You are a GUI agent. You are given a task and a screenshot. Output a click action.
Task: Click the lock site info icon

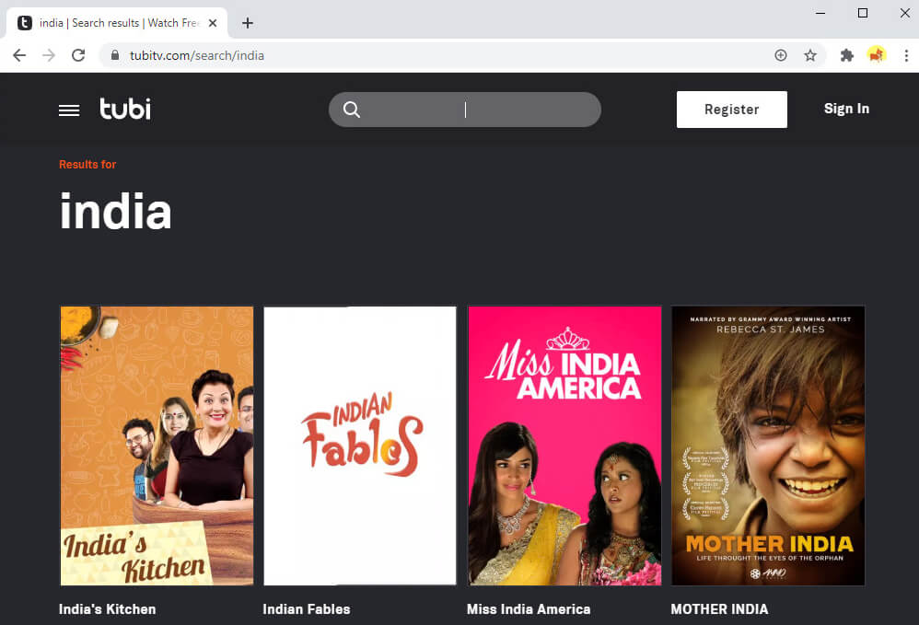click(115, 55)
